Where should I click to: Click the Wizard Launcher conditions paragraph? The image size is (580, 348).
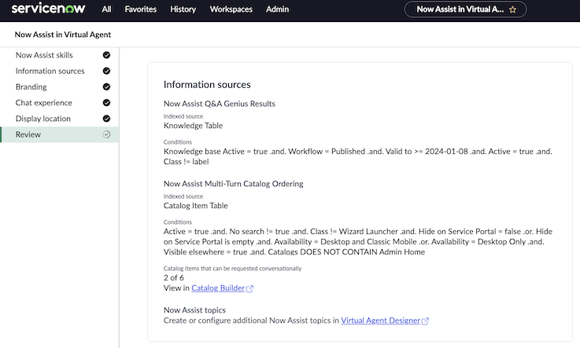click(358, 242)
